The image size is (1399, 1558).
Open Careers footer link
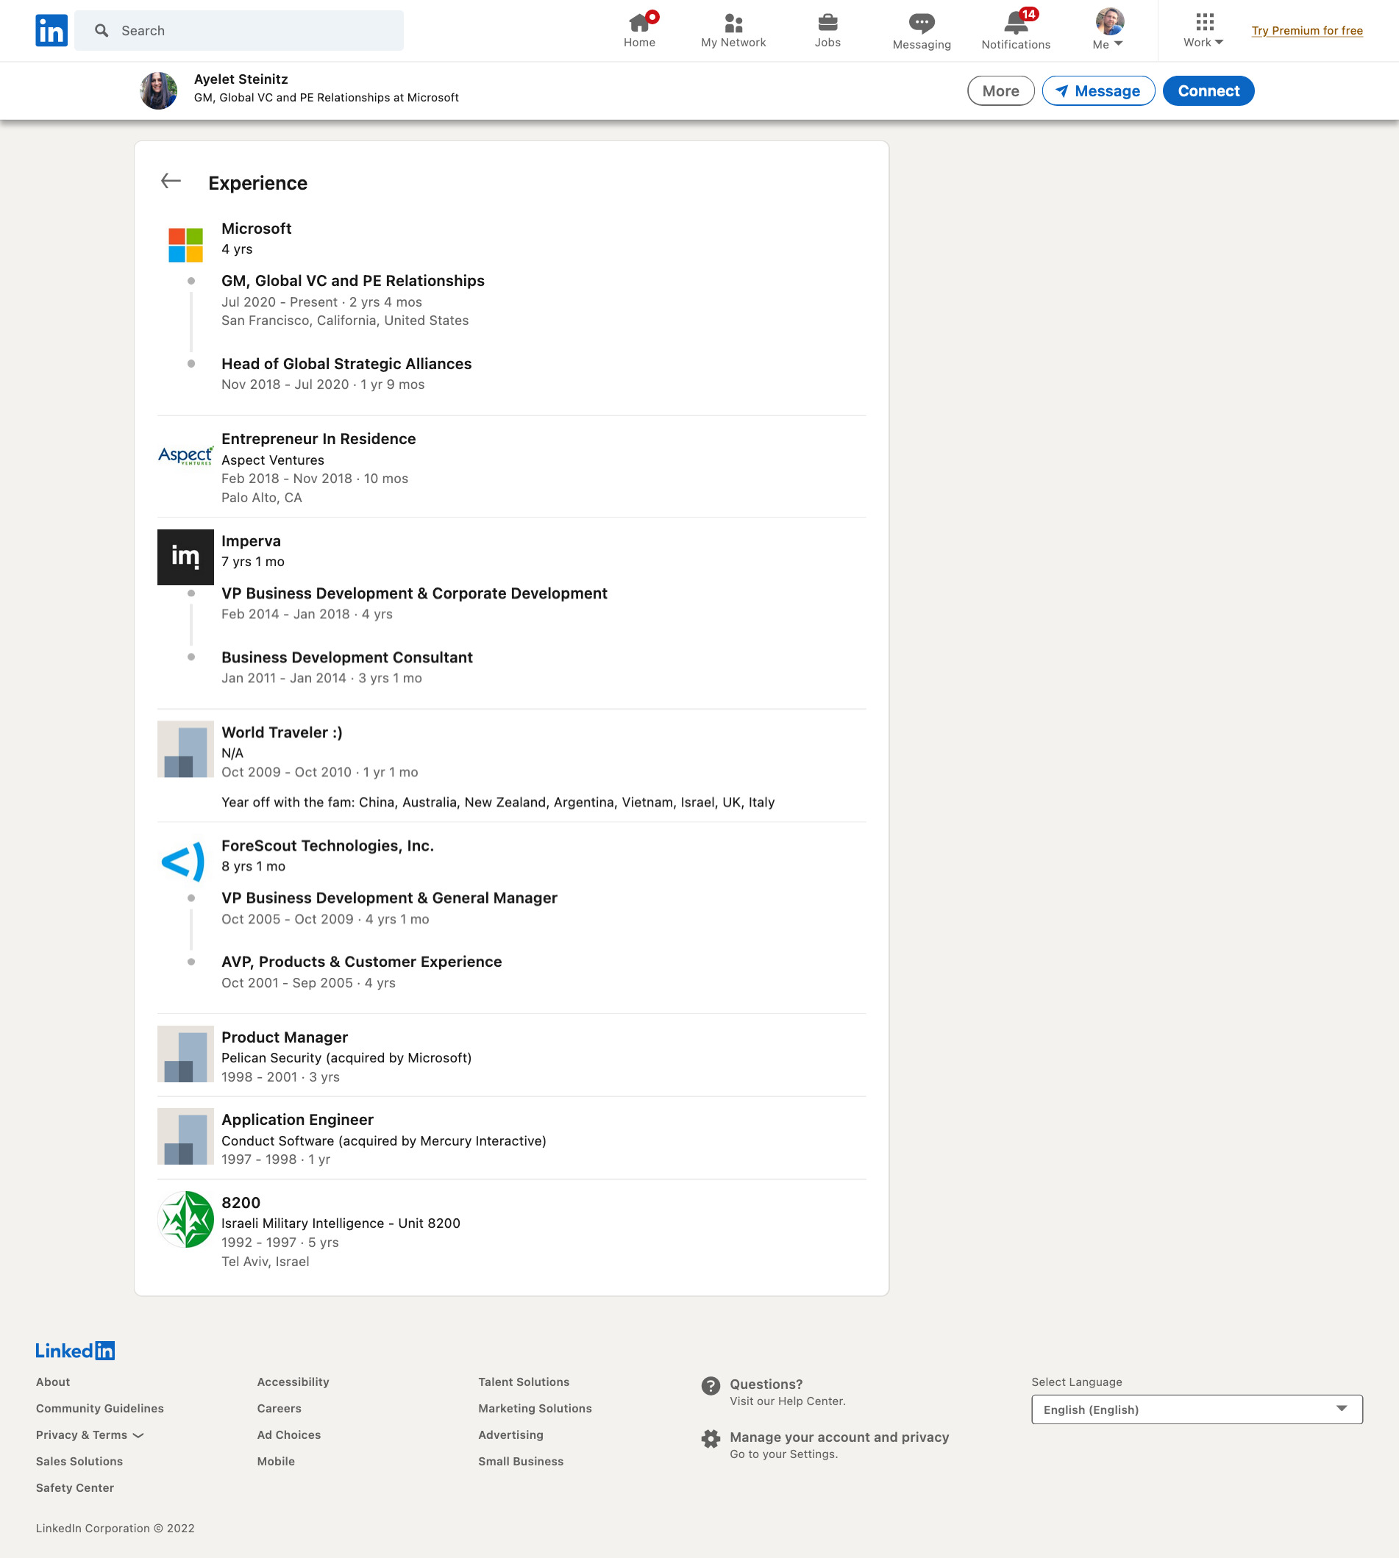279,1408
